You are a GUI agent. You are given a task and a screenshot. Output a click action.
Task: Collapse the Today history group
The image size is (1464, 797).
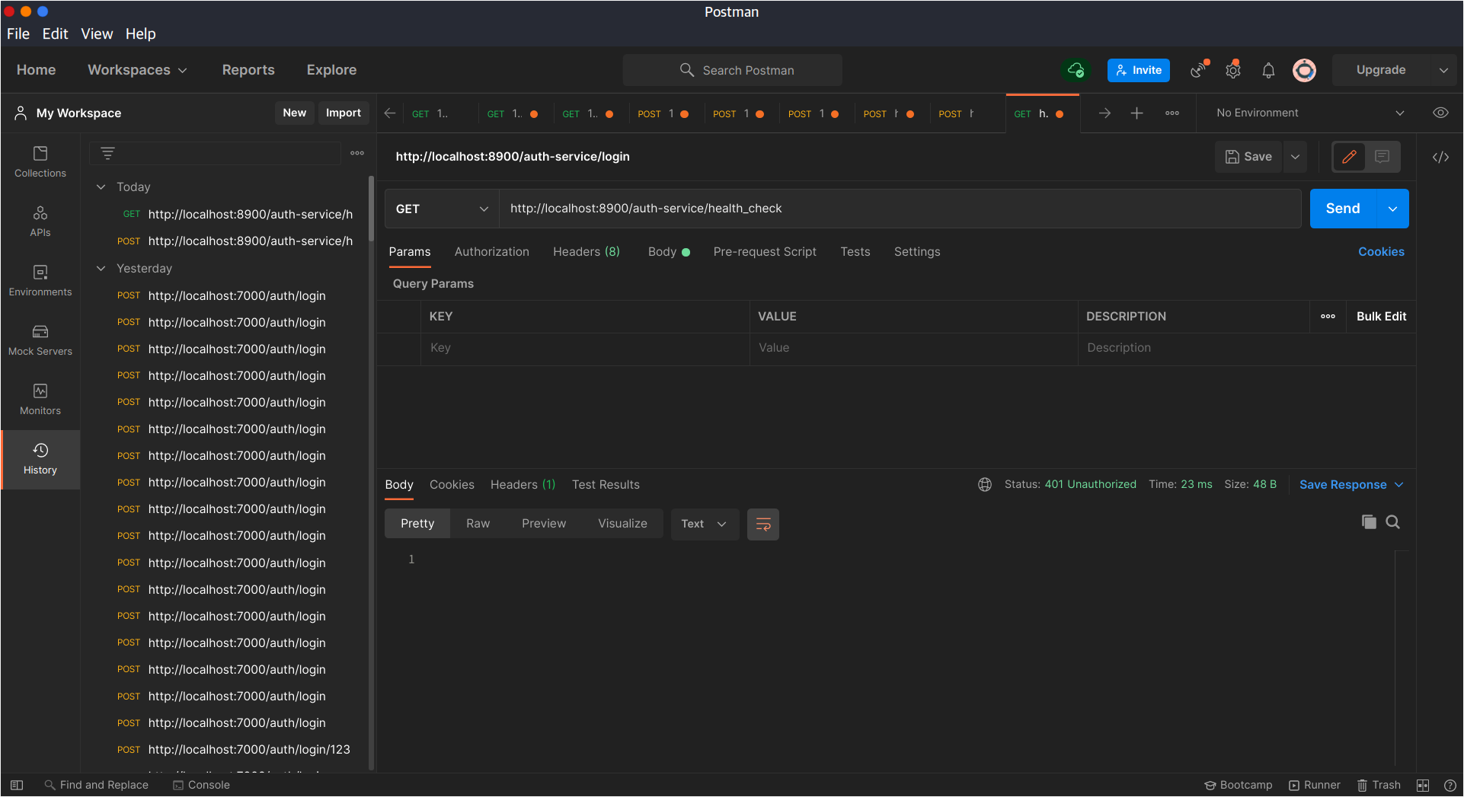[101, 187]
